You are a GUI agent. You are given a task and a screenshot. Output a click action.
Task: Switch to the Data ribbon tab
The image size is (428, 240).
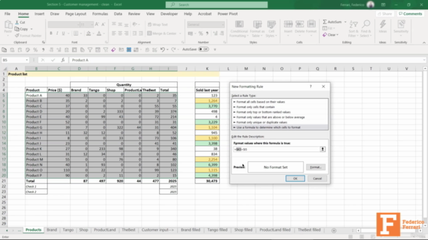(x=118, y=13)
